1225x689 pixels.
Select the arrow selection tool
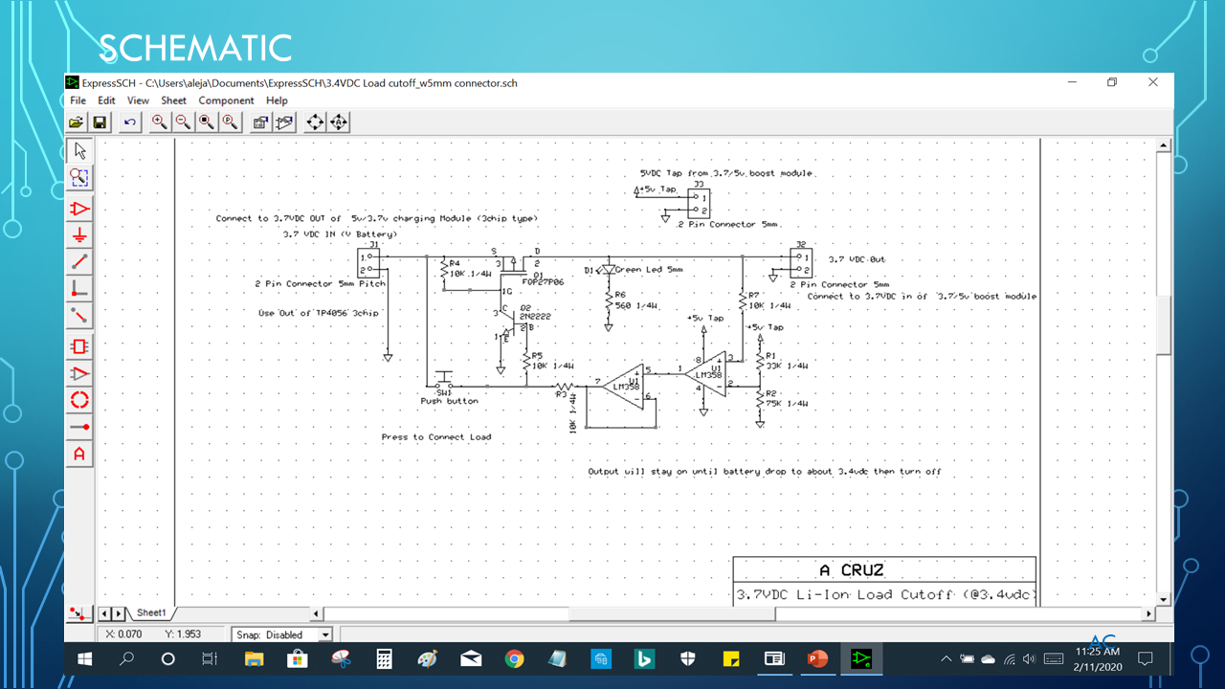click(79, 150)
